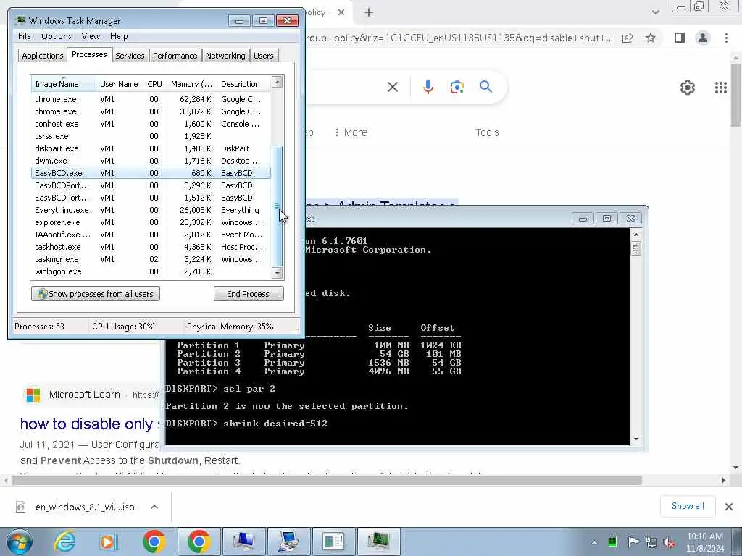742x556 pixels.
Task: Open Windows Media Player from taskbar
Action: (x=109, y=542)
